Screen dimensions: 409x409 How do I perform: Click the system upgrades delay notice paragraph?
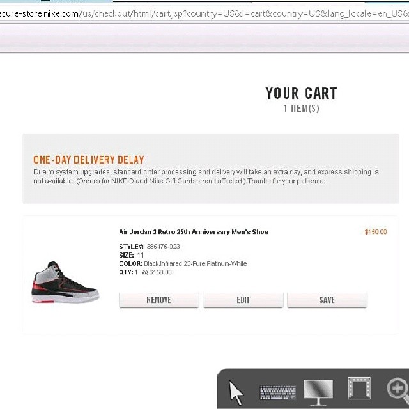point(206,176)
